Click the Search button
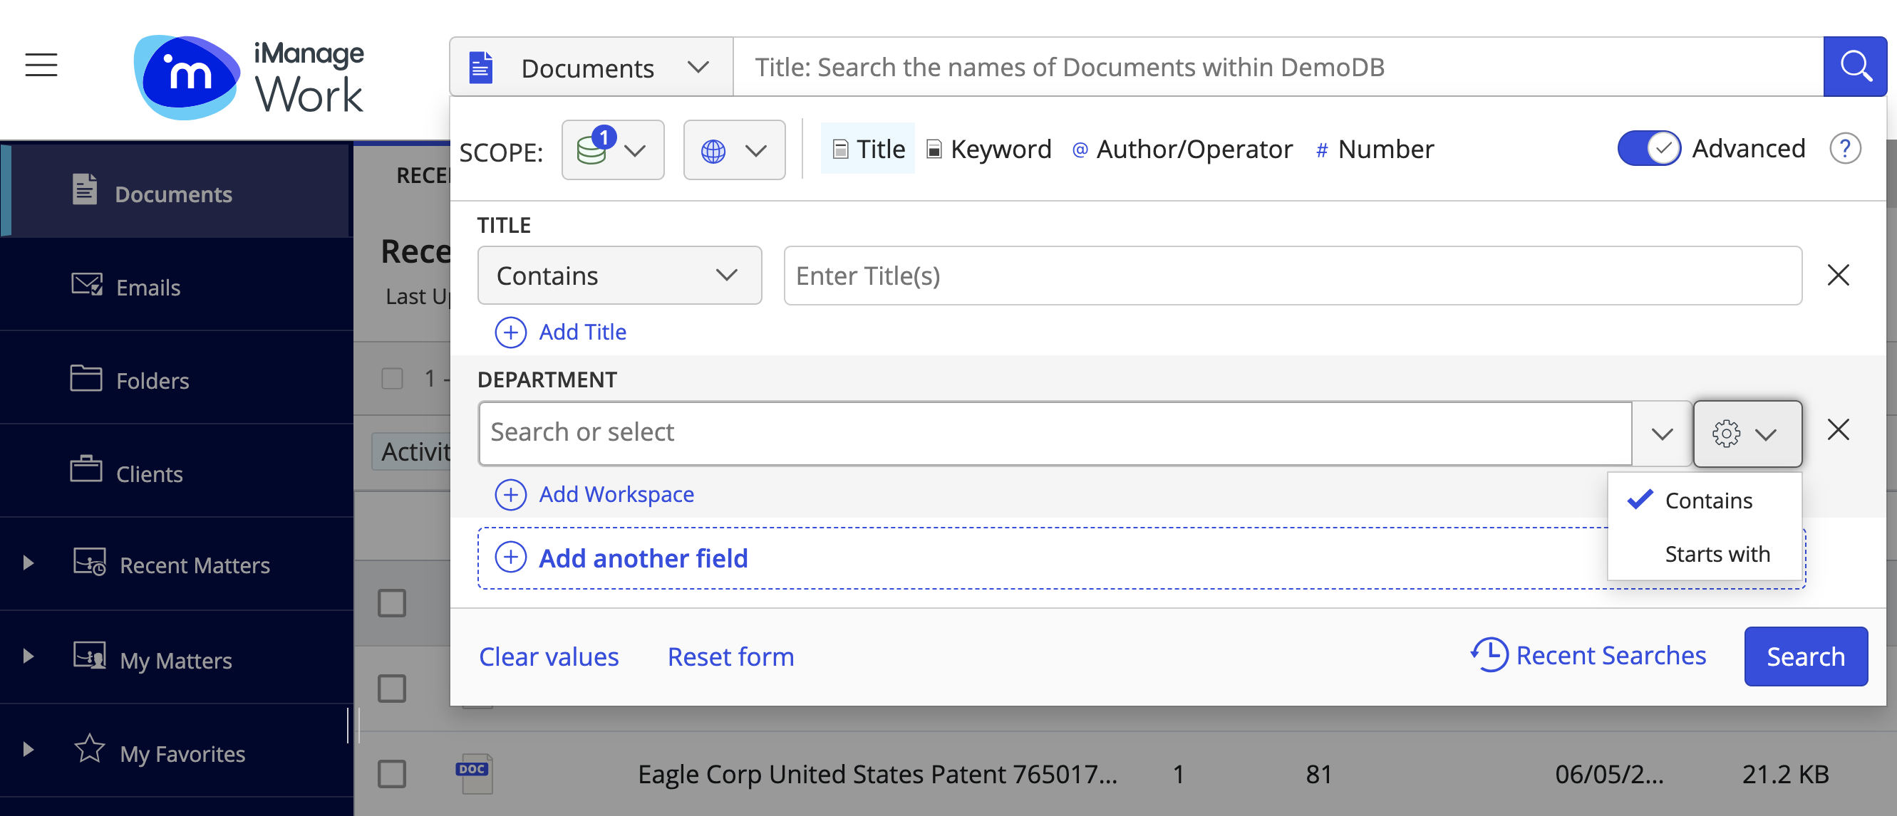Screen dimensions: 1897x816 click(1806, 656)
